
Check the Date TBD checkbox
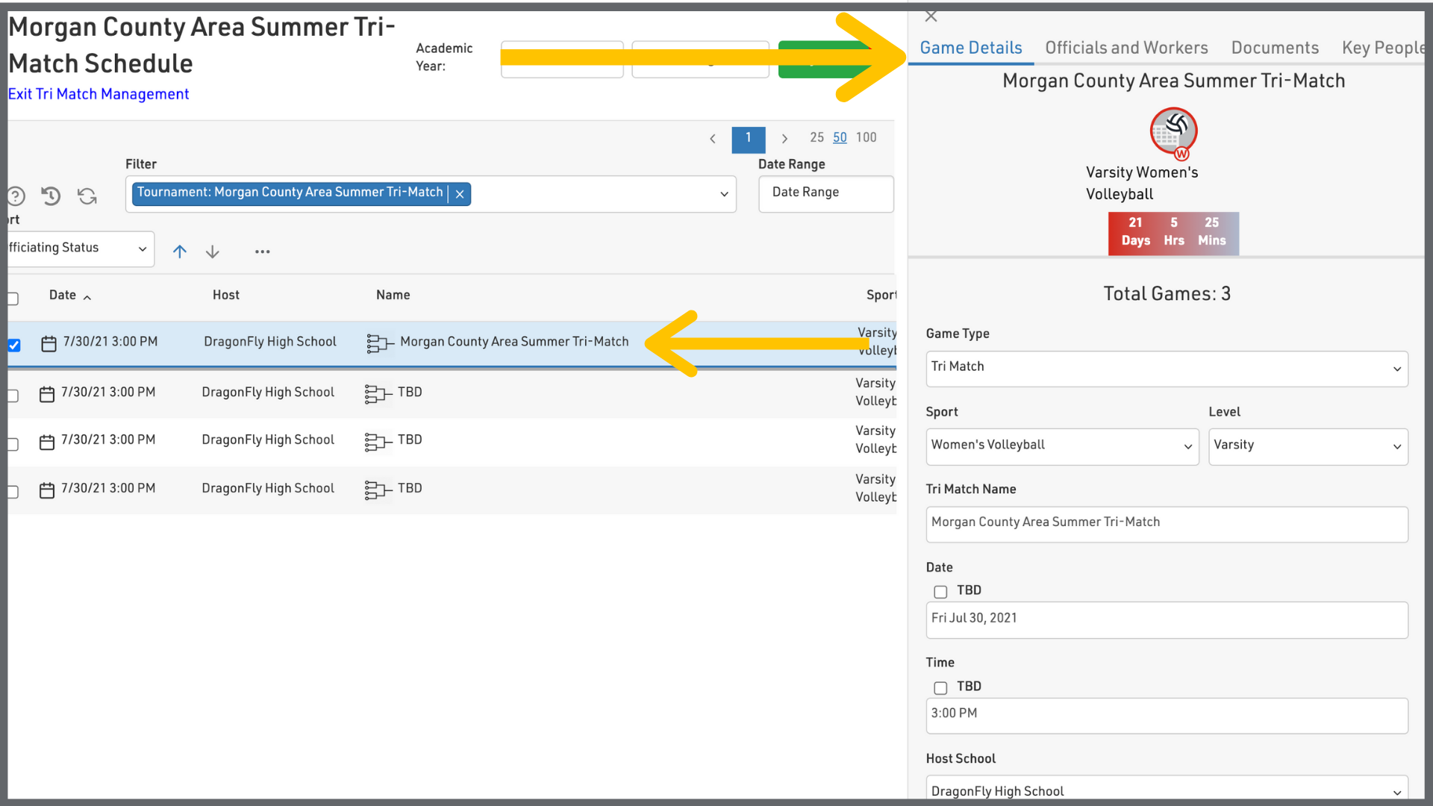(940, 592)
